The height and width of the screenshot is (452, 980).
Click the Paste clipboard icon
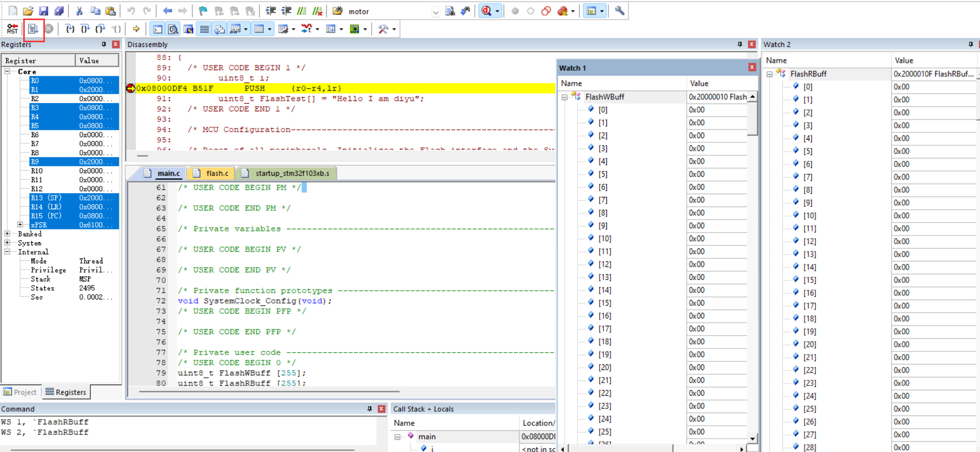click(x=110, y=11)
